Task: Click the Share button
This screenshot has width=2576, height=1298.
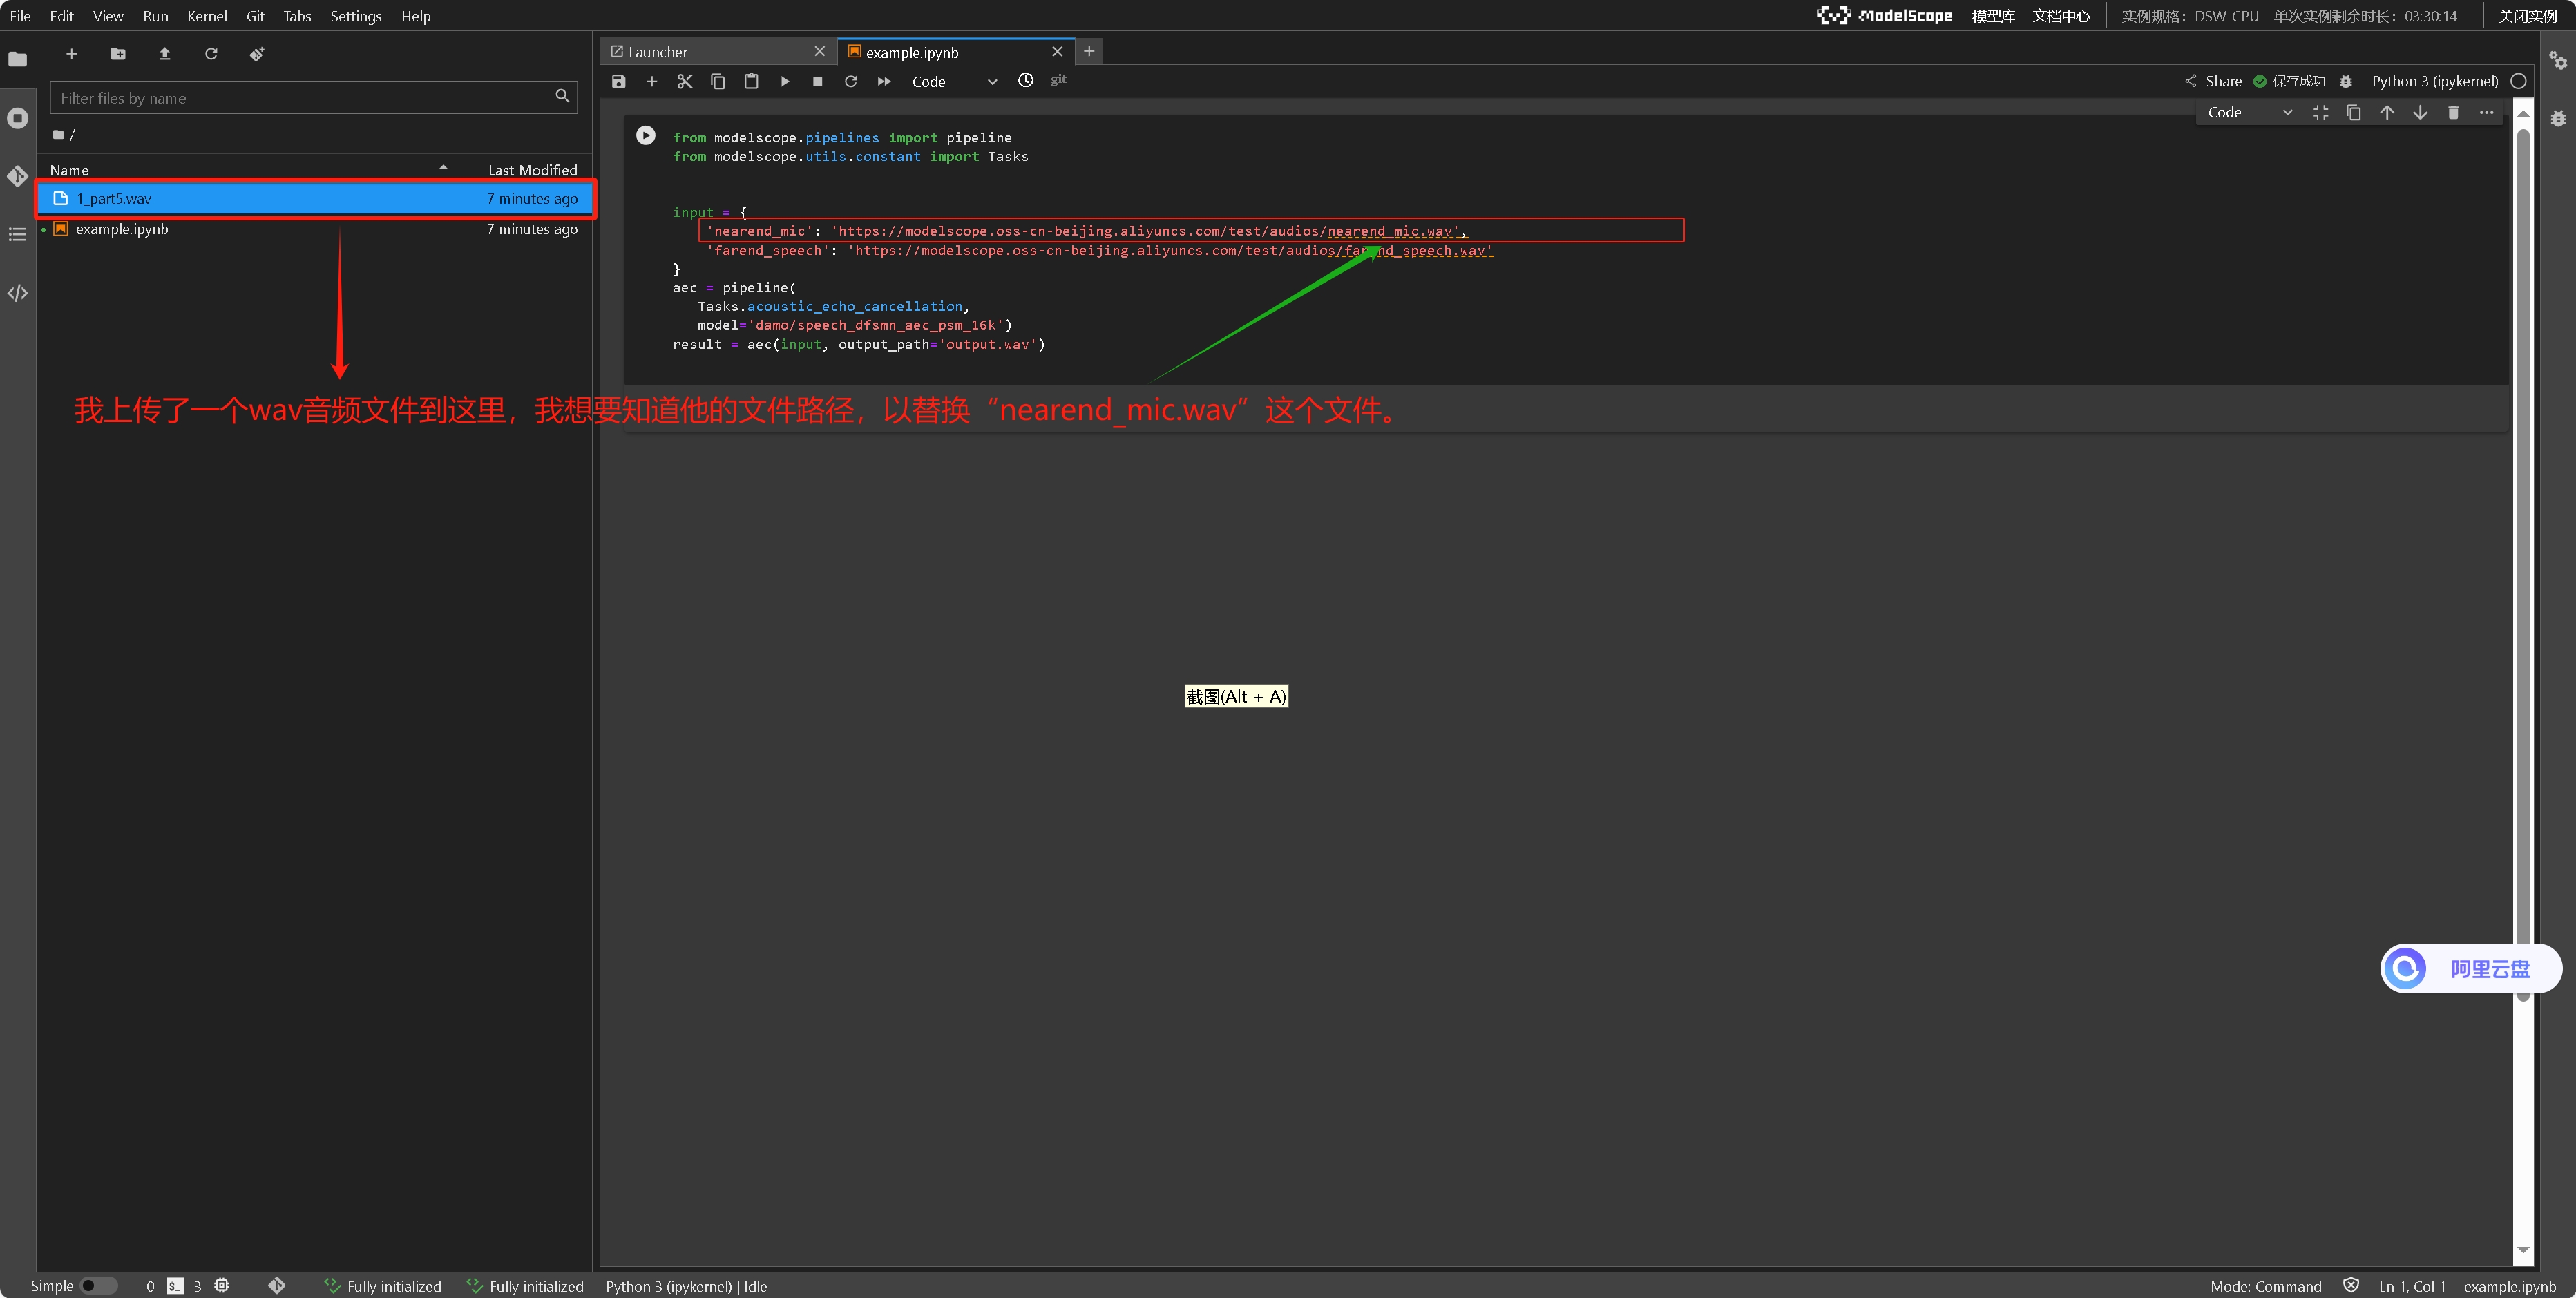Action: point(2213,81)
